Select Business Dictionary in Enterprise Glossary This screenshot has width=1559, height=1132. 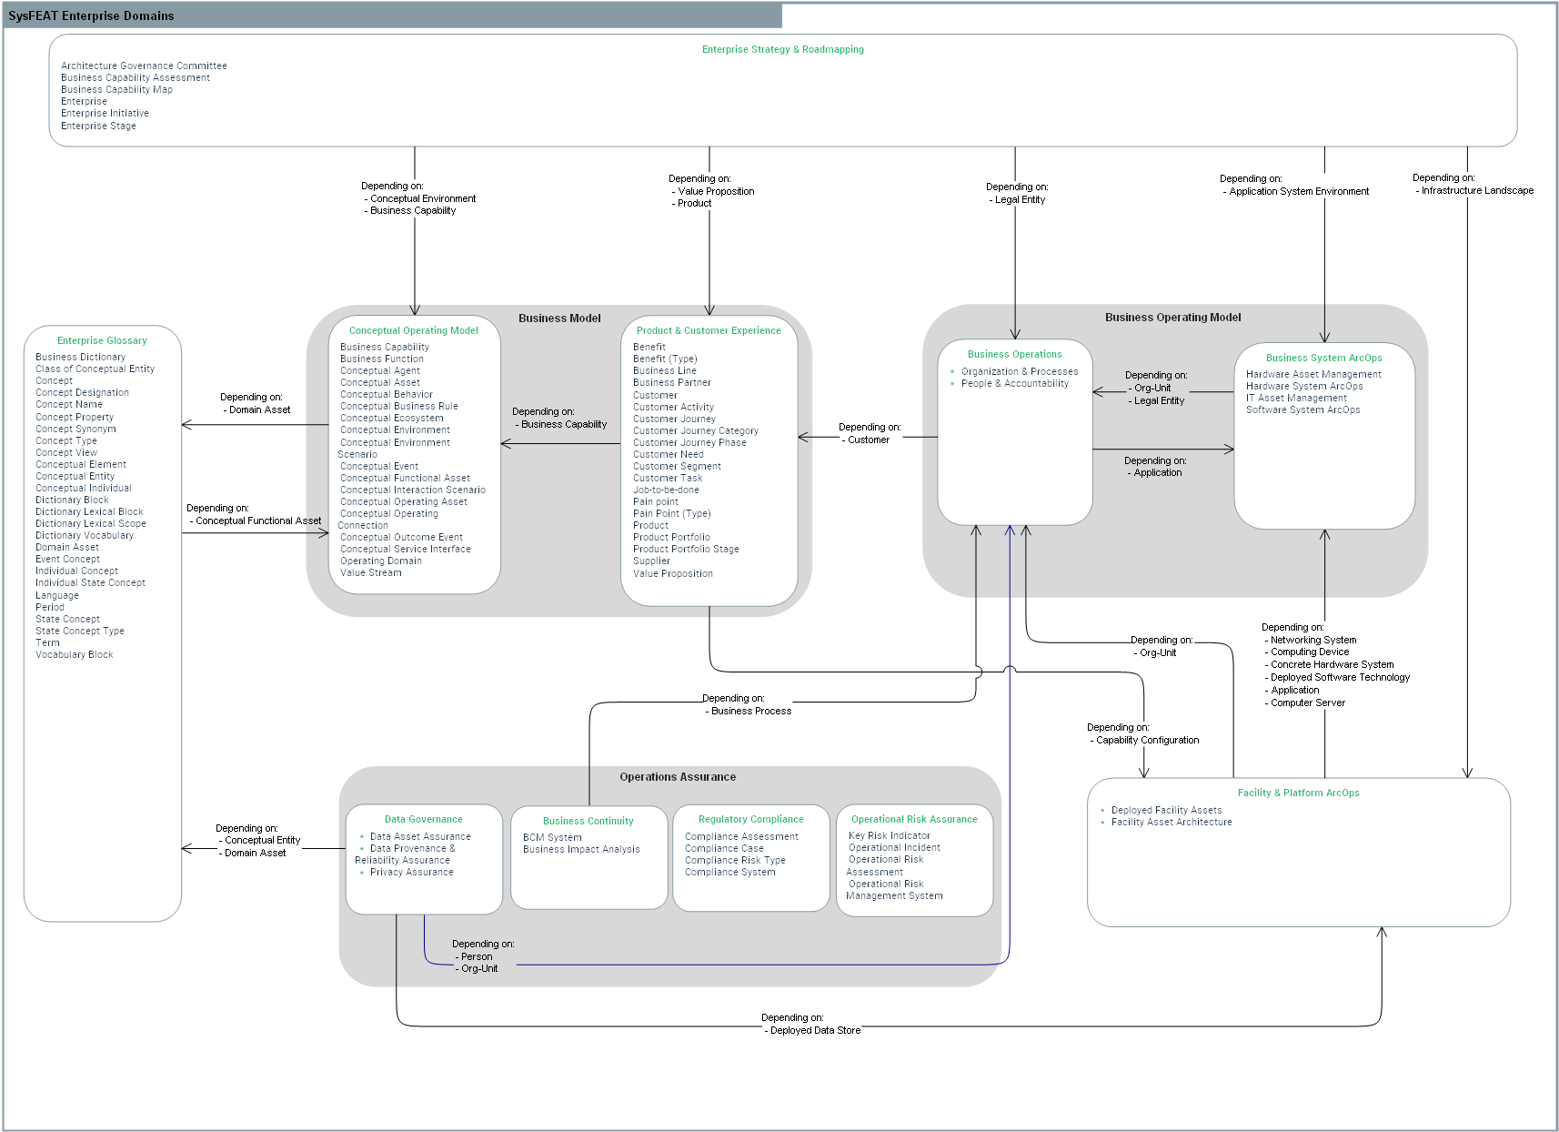click(x=80, y=357)
